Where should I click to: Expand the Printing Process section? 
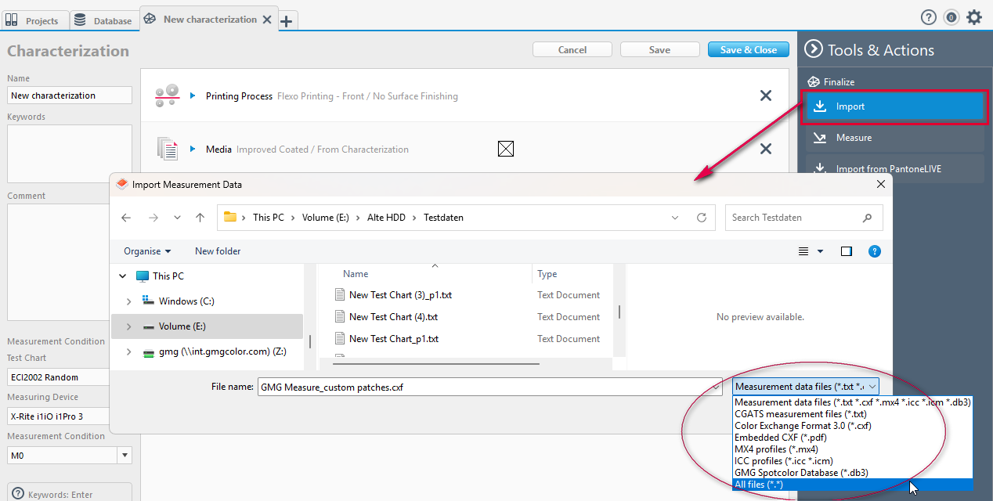[x=193, y=96]
